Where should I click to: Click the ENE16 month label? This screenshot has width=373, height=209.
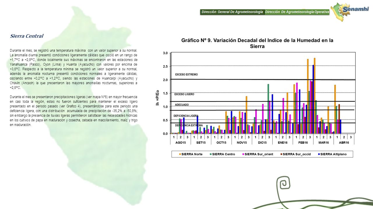point(283,143)
